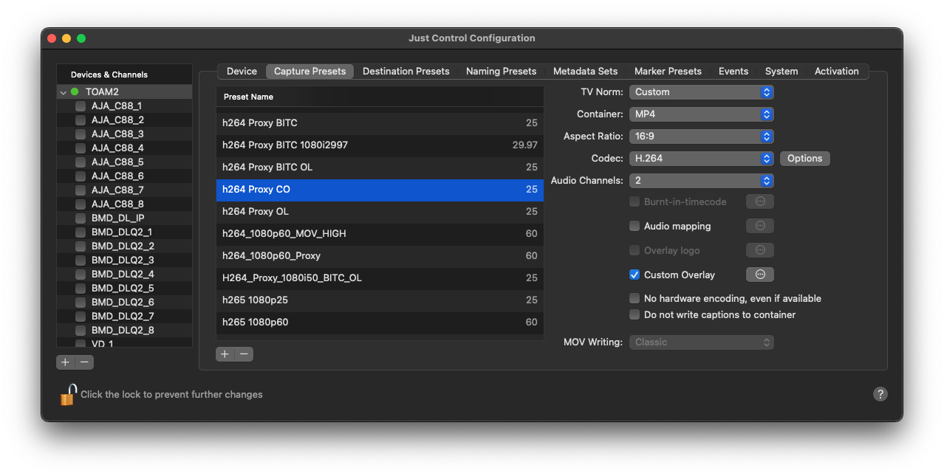Toggle the Custom Overlay checkbox
Viewport: 944px width, 476px height.
coord(635,275)
